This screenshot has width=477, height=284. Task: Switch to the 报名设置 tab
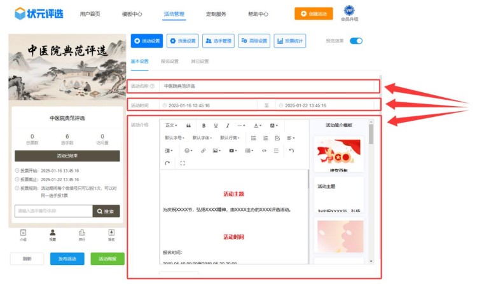click(x=170, y=62)
